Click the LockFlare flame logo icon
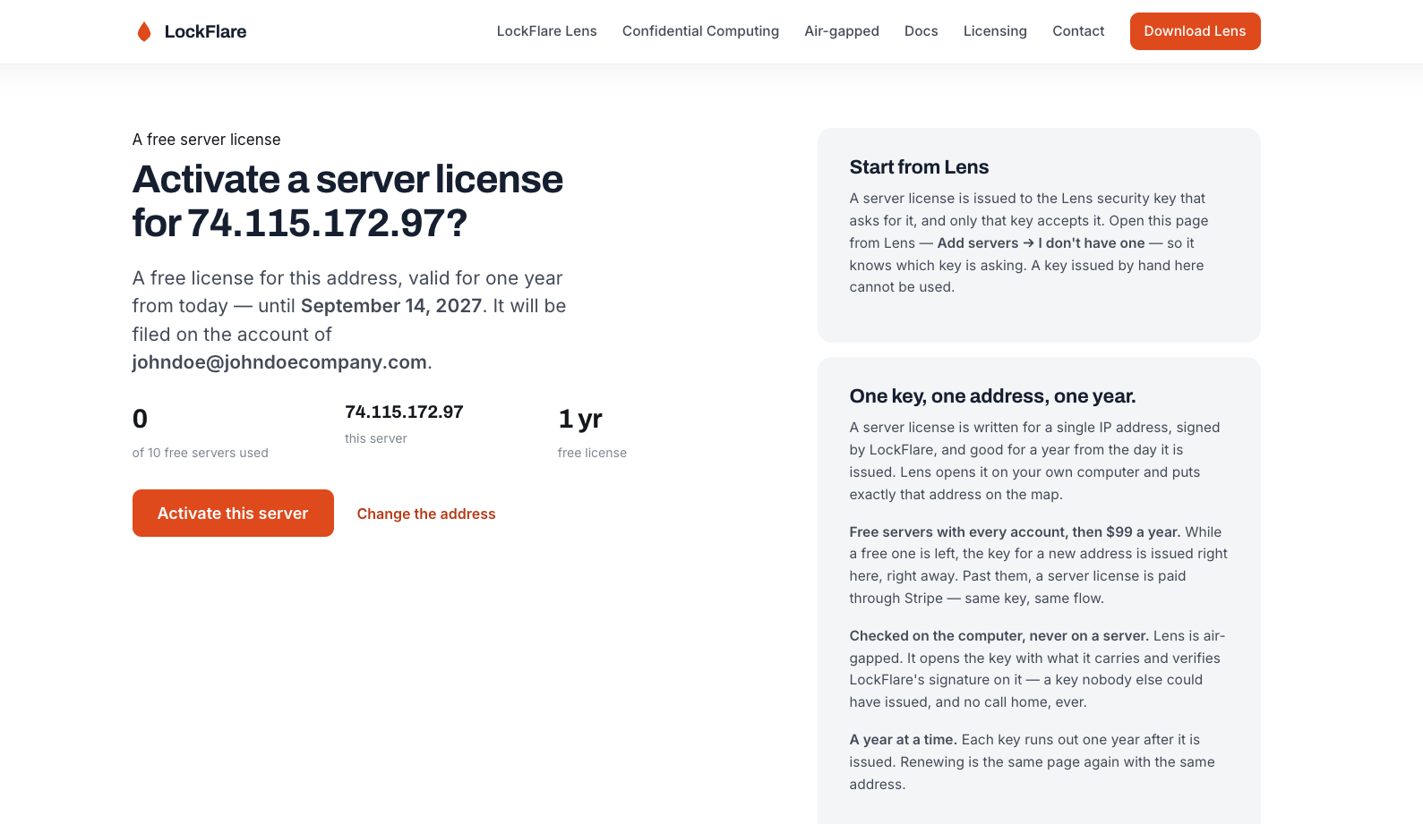1423x824 pixels. coord(144,31)
